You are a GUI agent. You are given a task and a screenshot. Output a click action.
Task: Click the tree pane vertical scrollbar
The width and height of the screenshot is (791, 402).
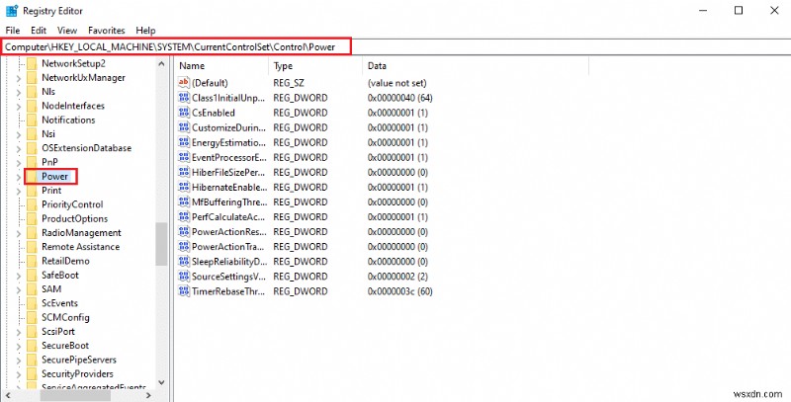pos(161,241)
